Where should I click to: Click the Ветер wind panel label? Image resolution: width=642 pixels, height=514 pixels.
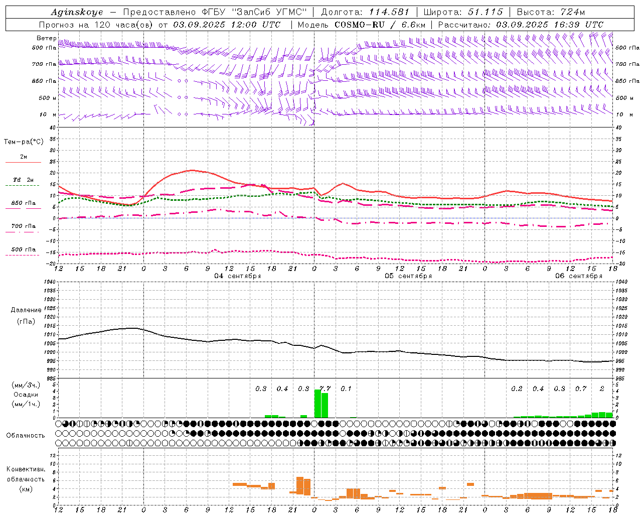[x=46, y=38]
